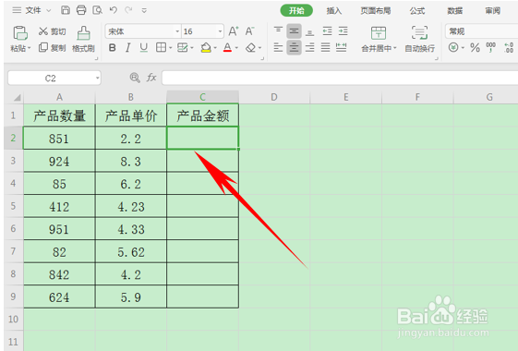
Task: Apply red font color A
Action: (x=227, y=48)
